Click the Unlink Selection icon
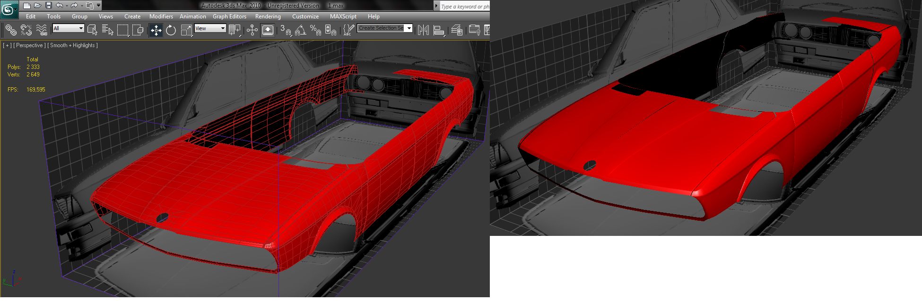This screenshot has height=301, width=922. [x=26, y=30]
